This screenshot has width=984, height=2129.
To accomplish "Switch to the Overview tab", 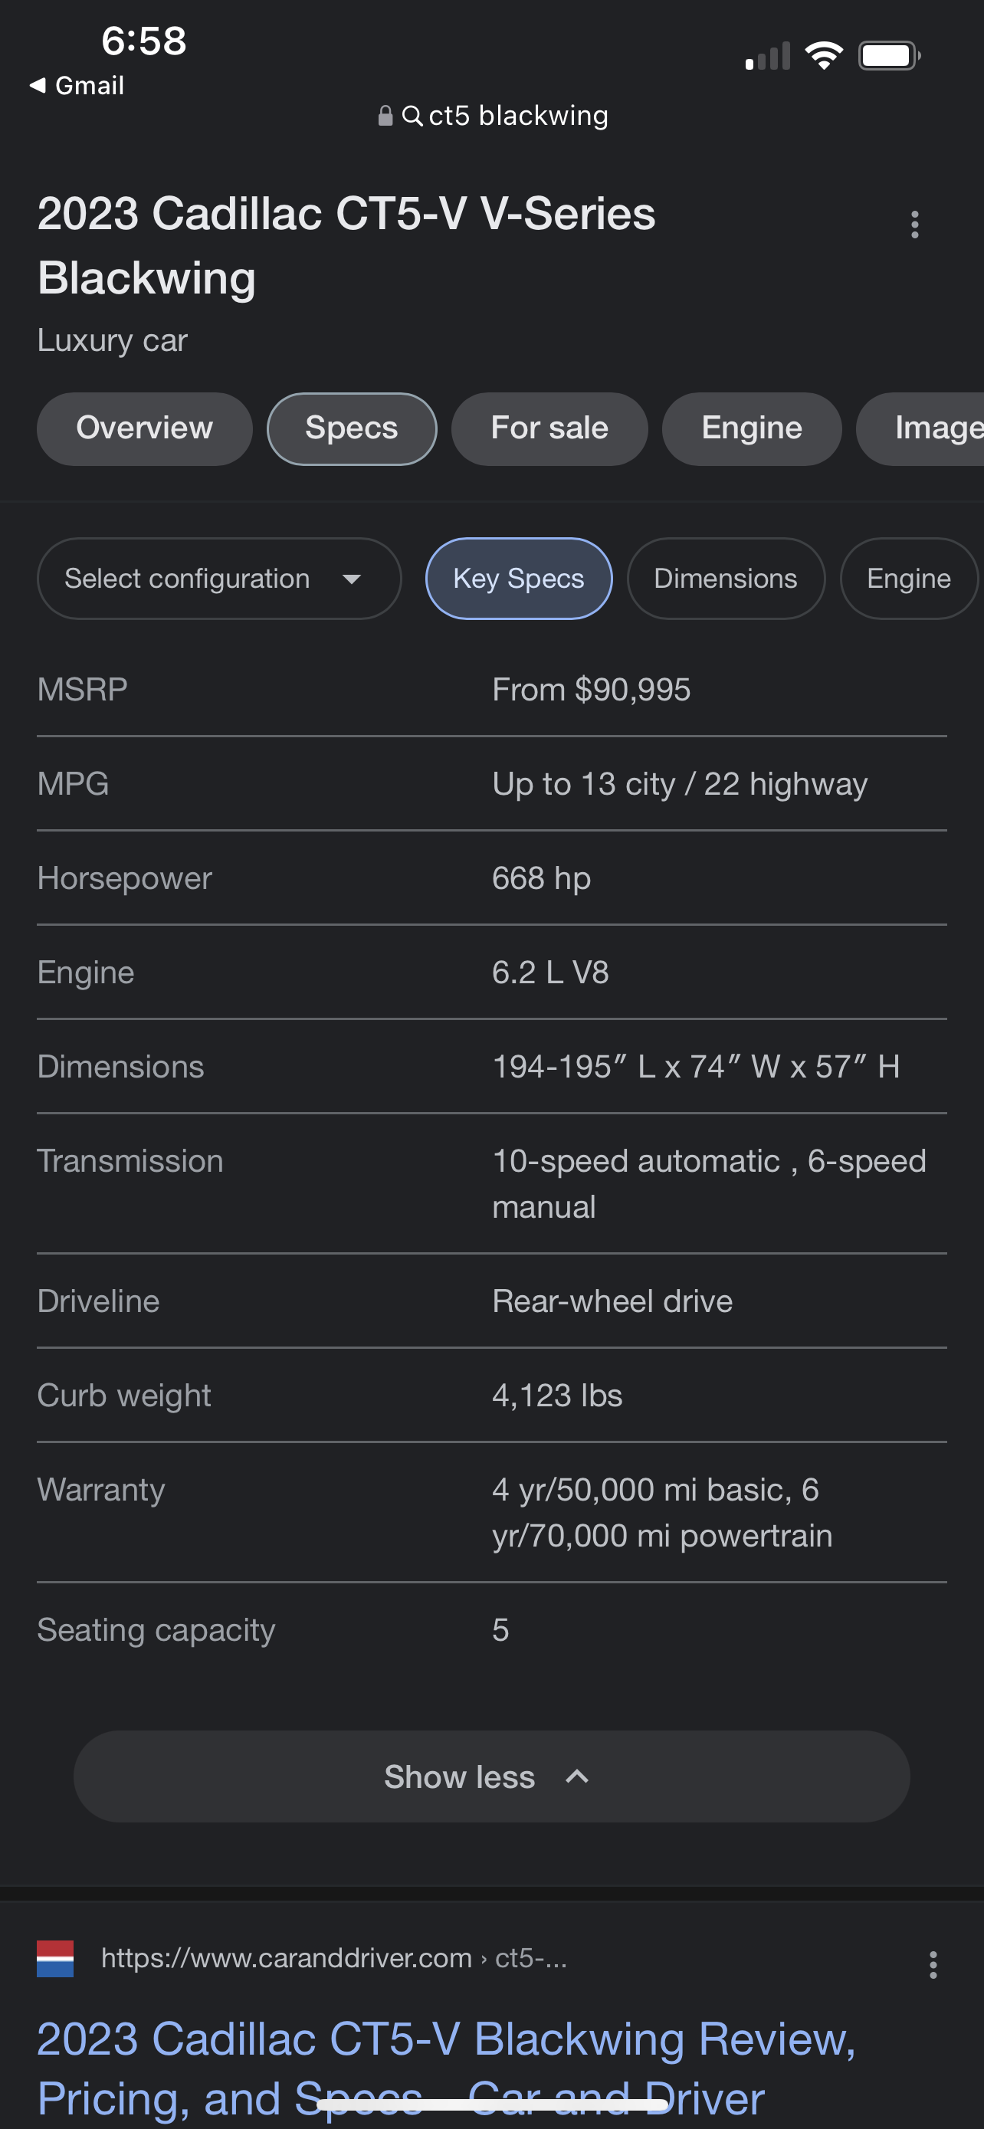I will click(145, 428).
